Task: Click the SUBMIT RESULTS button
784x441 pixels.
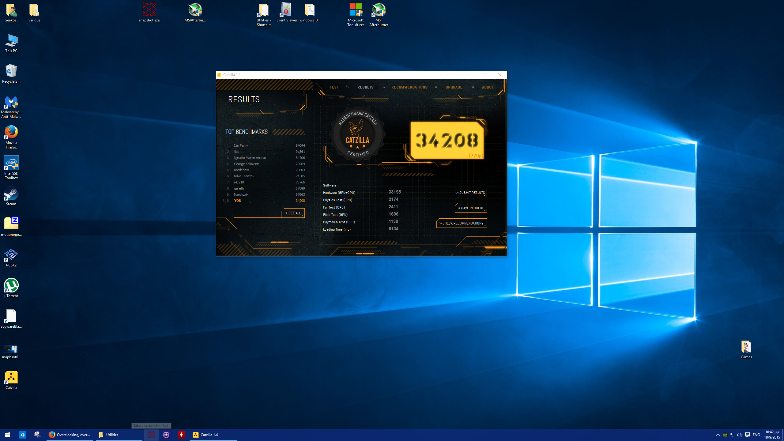Action: (x=471, y=193)
